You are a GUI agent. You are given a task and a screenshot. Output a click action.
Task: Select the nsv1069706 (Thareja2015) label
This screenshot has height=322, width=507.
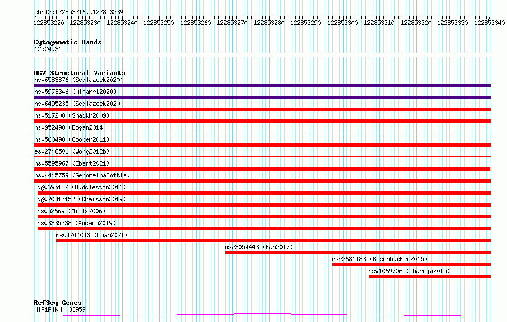click(409, 271)
